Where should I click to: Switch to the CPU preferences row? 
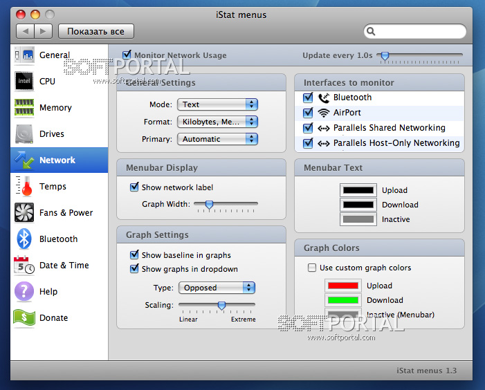(x=59, y=82)
